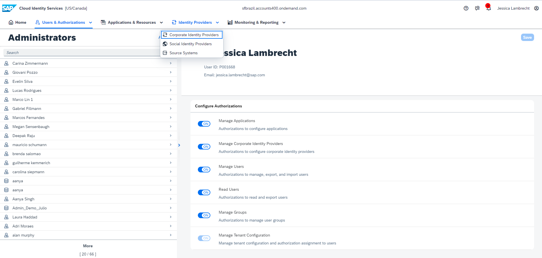
Task: Open mauricio schumann row chevron
Action: click(x=171, y=145)
